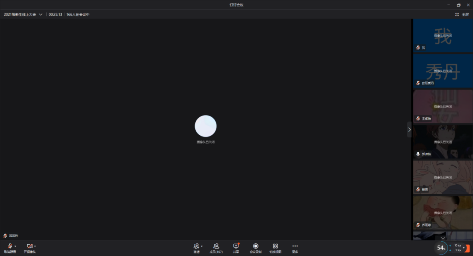Click the 54% performance indicator circle
This screenshot has width=473, height=256.
pos(441,248)
